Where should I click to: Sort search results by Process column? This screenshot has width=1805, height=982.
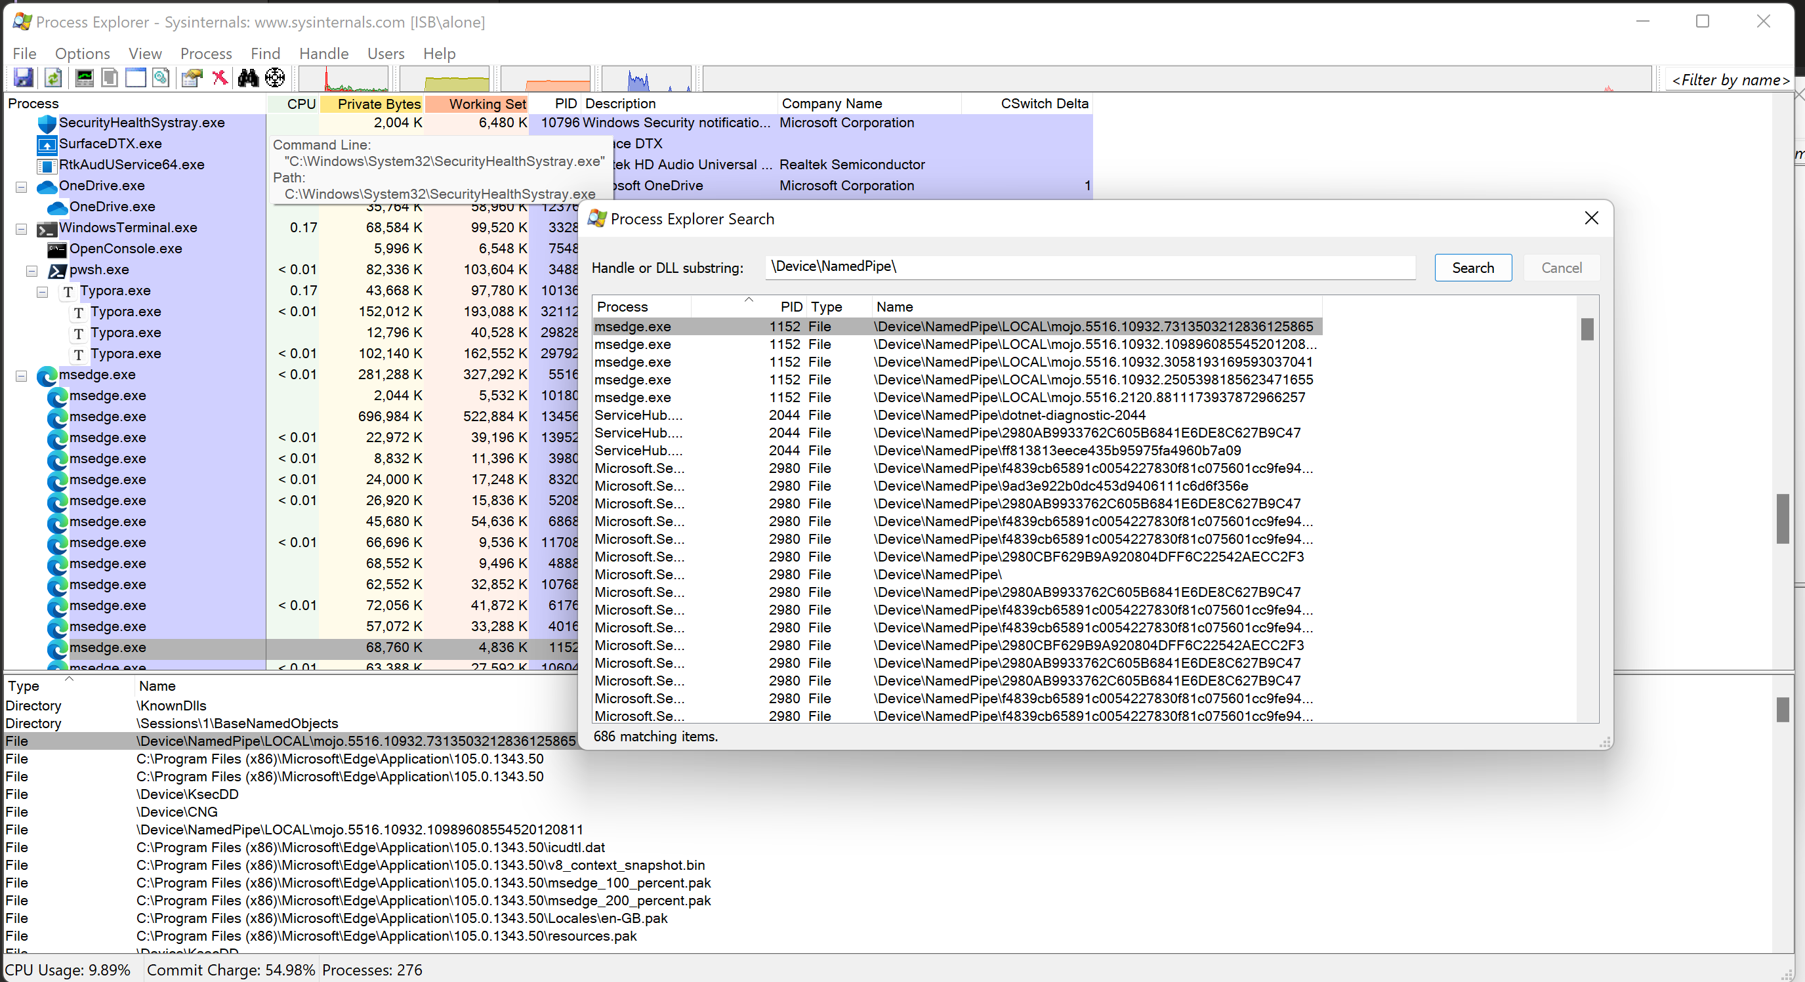642,307
